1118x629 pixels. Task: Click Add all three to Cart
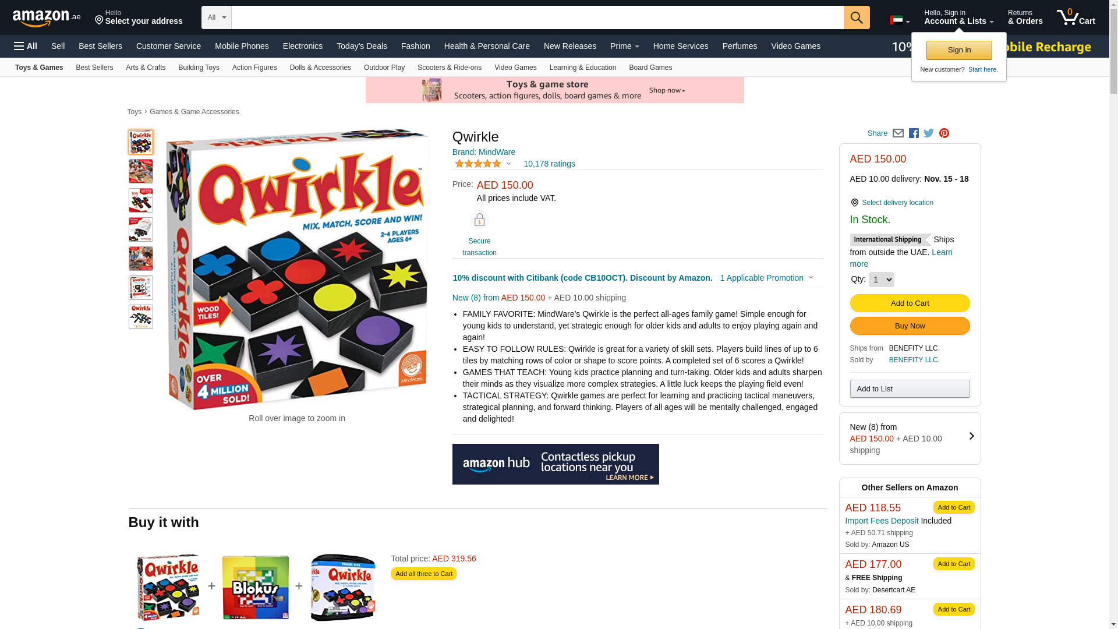[424, 574]
